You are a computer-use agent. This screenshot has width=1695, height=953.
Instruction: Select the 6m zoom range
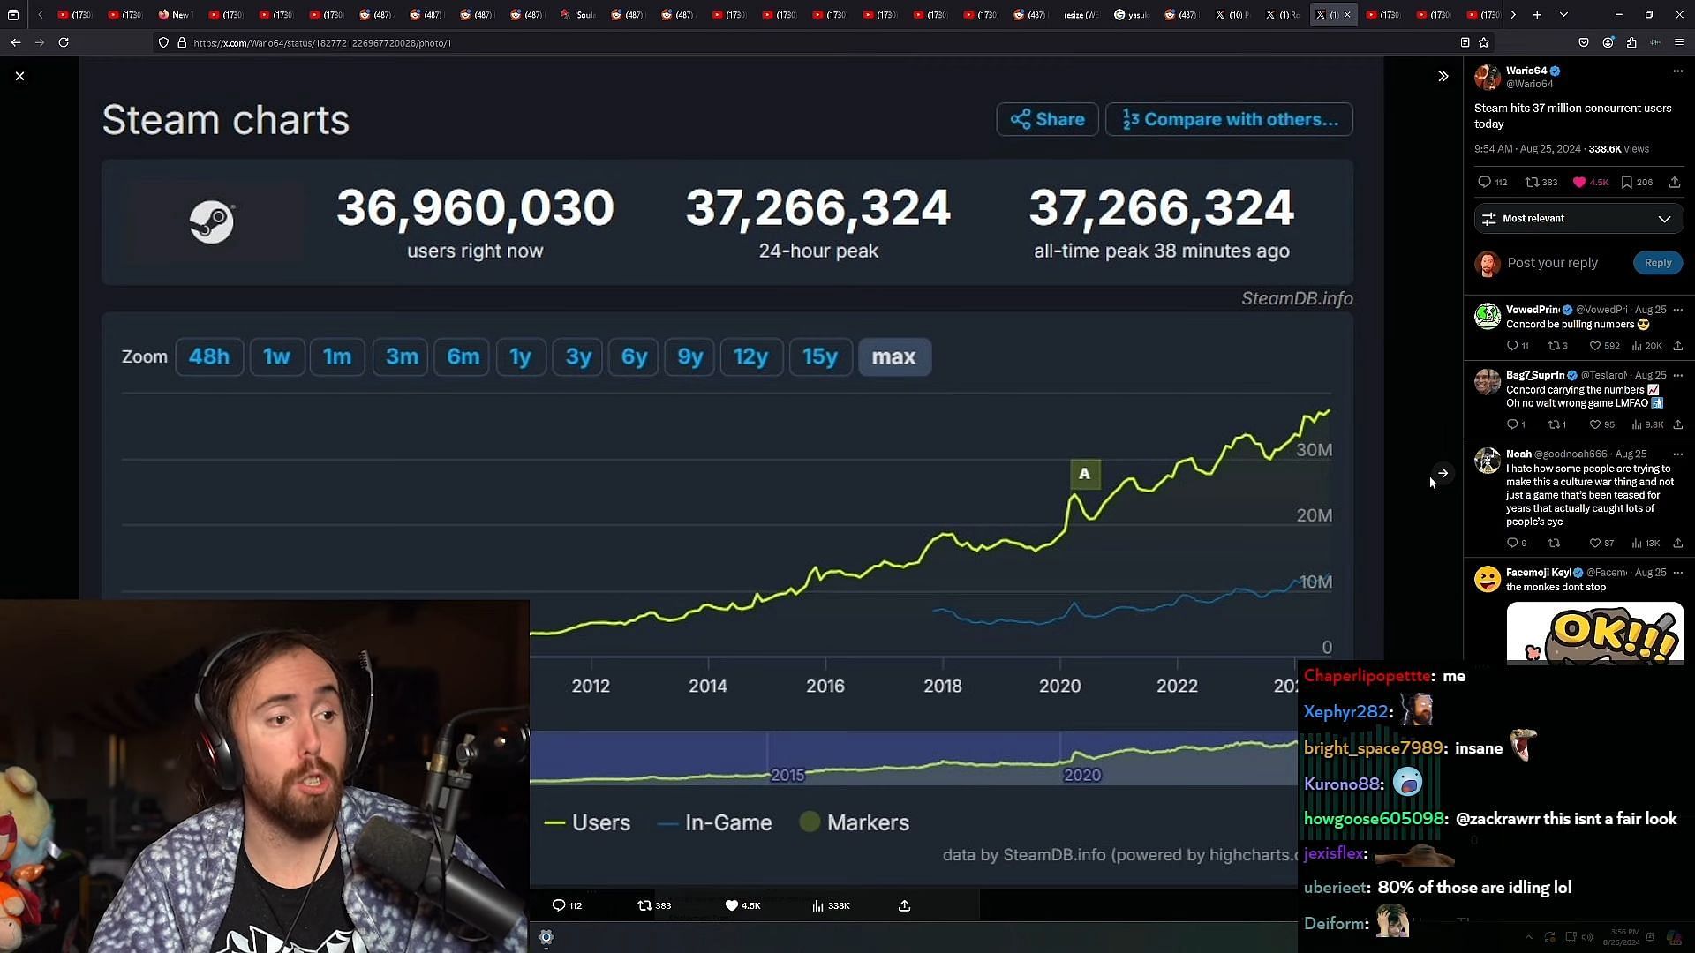463,357
